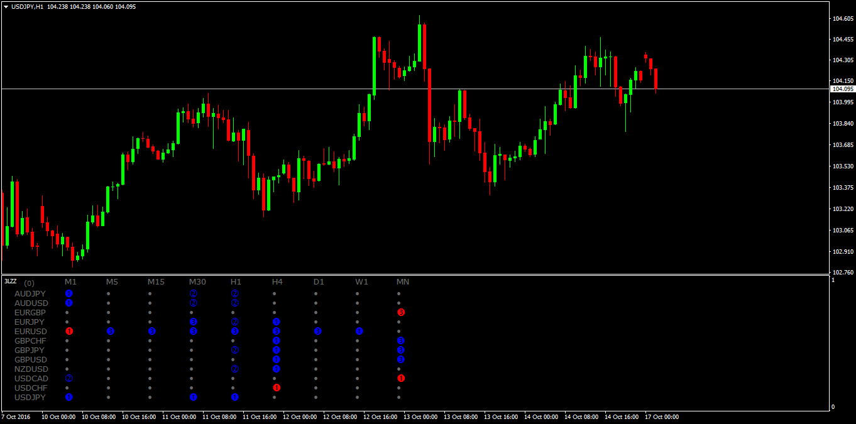This screenshot has width=856, height=424.
Task: Click the AUDJPY M1 blue signal marker
Action: (69, 293)
